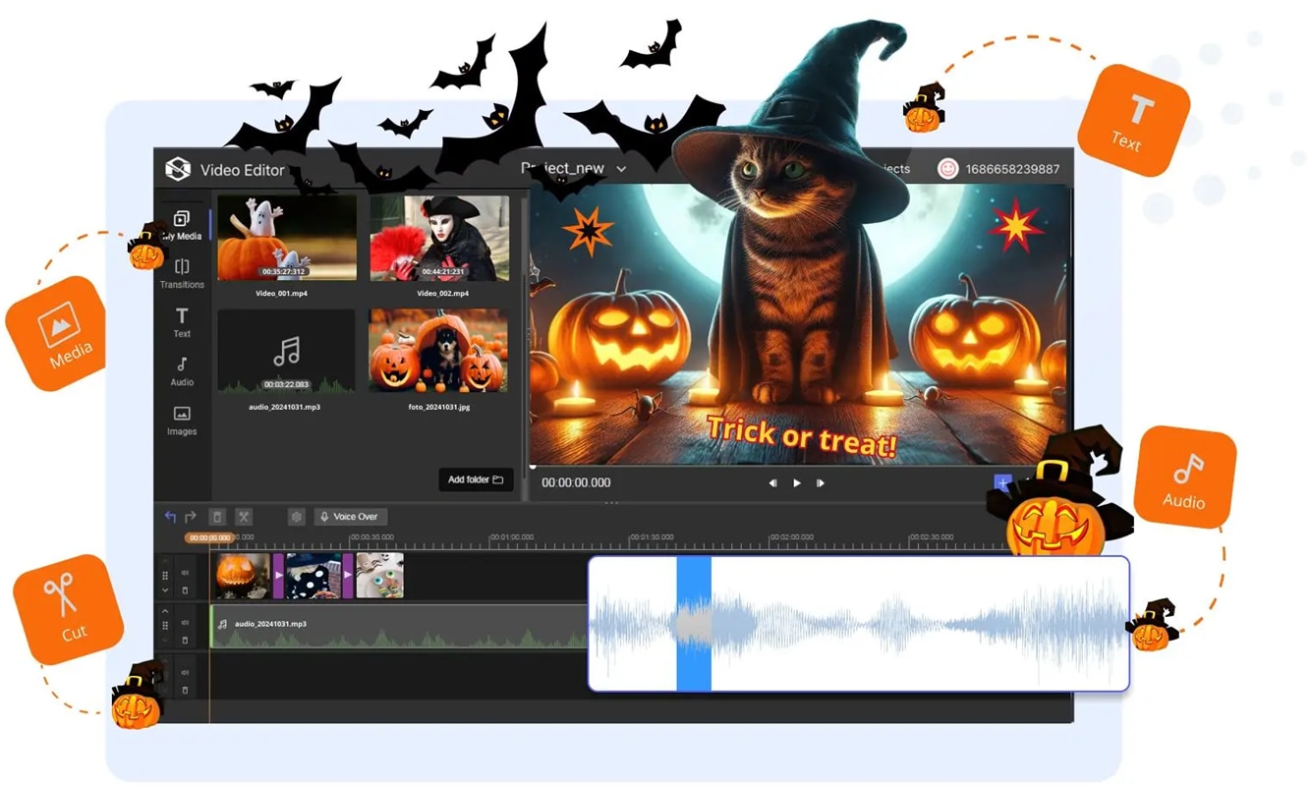Click 00:02:30.000 on the timeline ruler
The height and width of the screenshot is (786, 1311).
932,537
